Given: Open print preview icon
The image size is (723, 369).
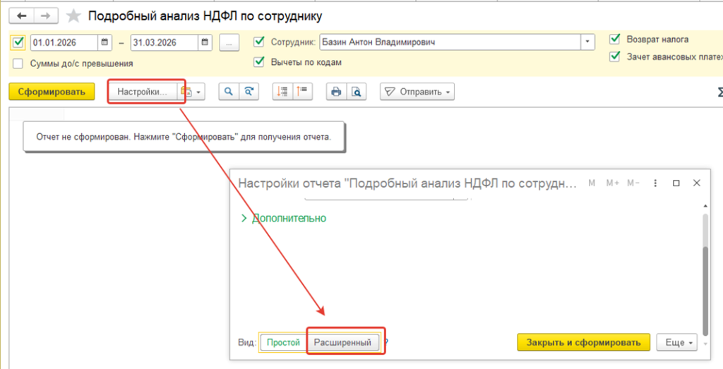Looking at the screenshot, I should [x=356, y=92].
